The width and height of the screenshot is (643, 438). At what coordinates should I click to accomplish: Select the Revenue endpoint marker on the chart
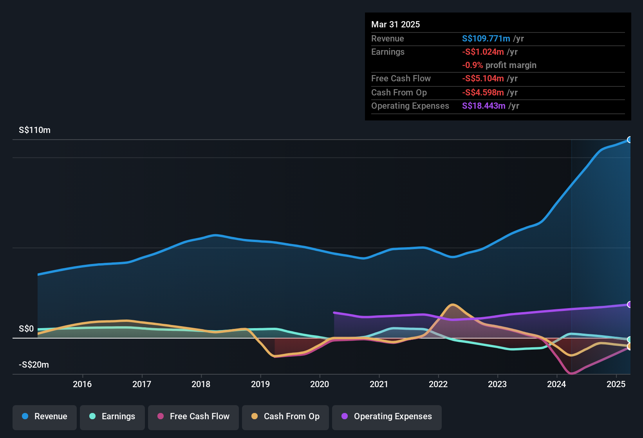(x=630, y=140)
